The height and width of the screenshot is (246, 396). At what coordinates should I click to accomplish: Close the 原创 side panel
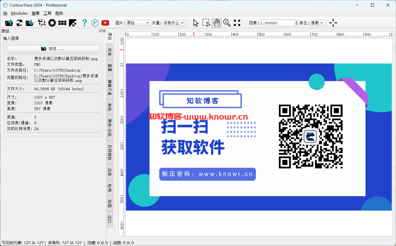coord(104,31)
